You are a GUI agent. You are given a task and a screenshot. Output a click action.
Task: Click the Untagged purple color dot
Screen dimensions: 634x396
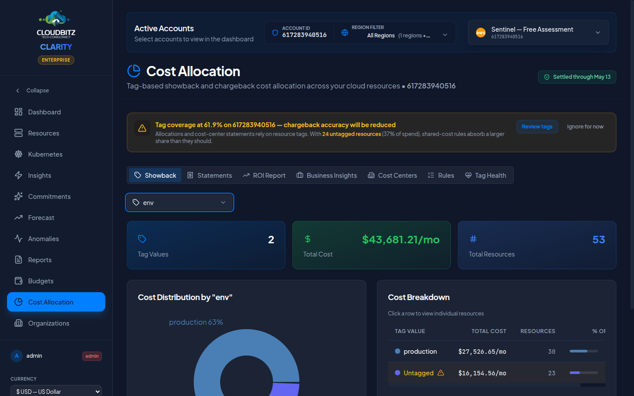398,373
